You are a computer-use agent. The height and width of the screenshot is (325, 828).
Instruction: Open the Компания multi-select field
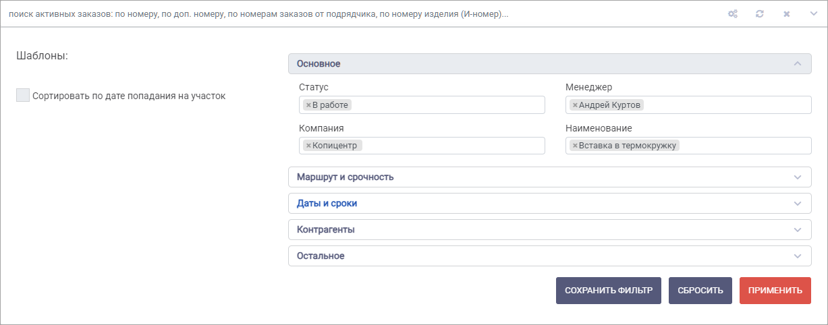pyautogui.click(x=422, y=146)
